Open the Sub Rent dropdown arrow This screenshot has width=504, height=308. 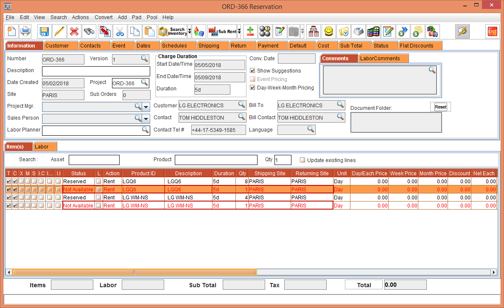239,31
